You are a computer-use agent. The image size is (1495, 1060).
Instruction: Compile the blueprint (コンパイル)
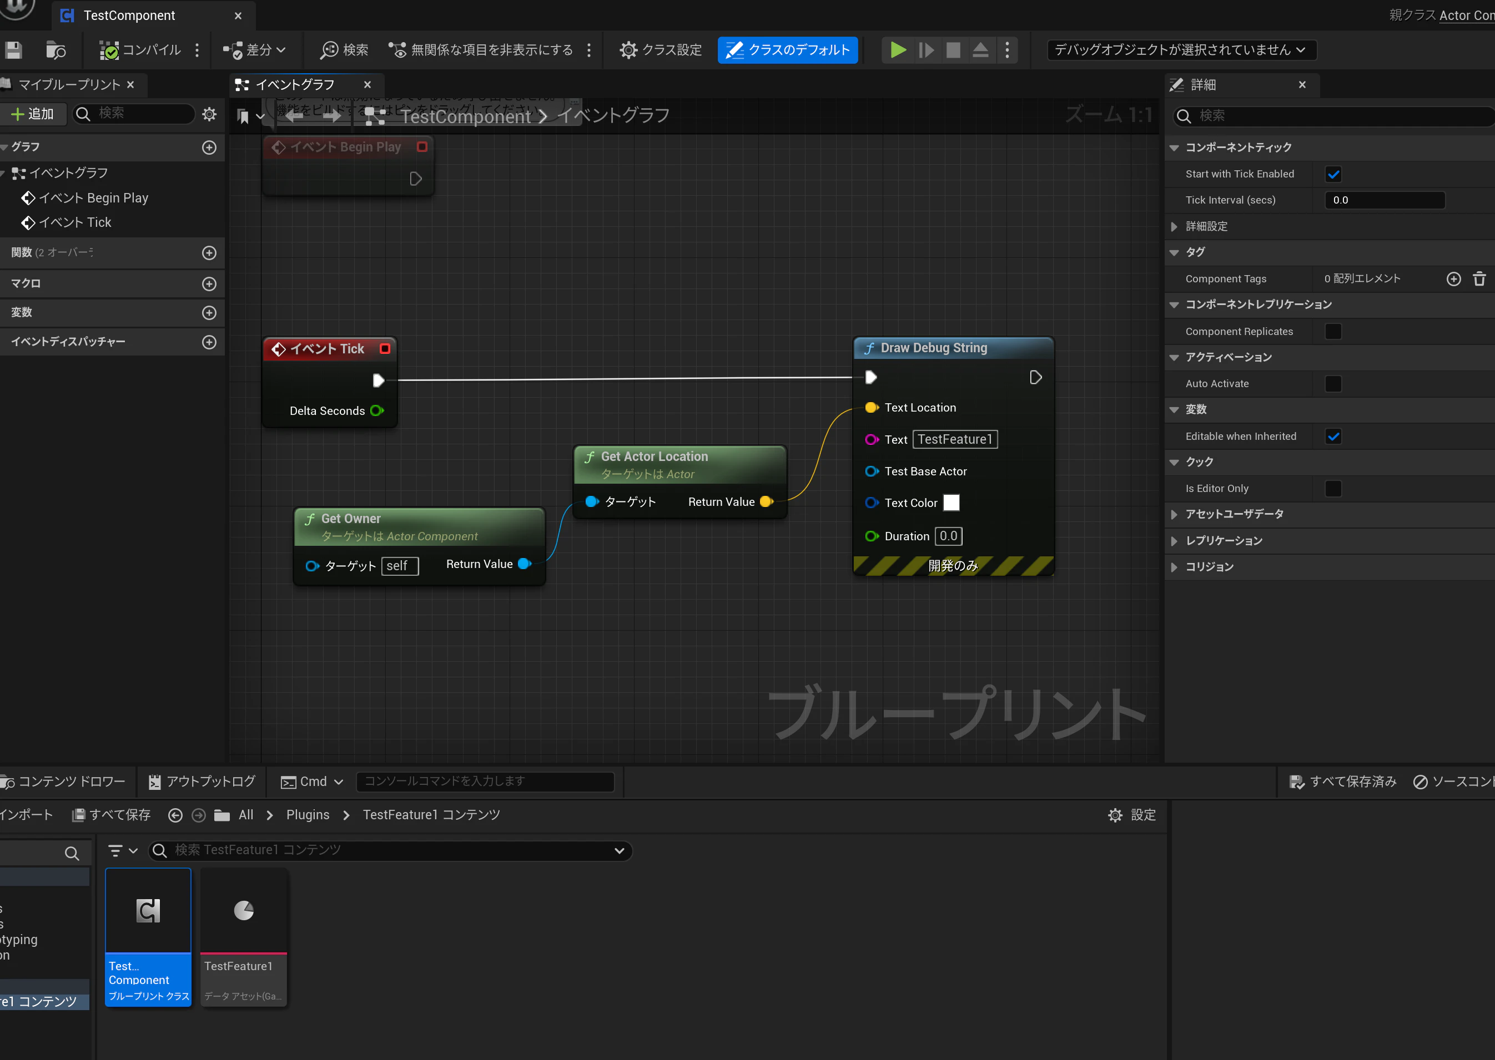140,49
